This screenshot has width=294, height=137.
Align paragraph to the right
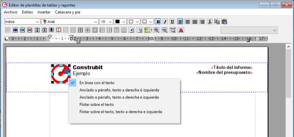tap(202, 22)
